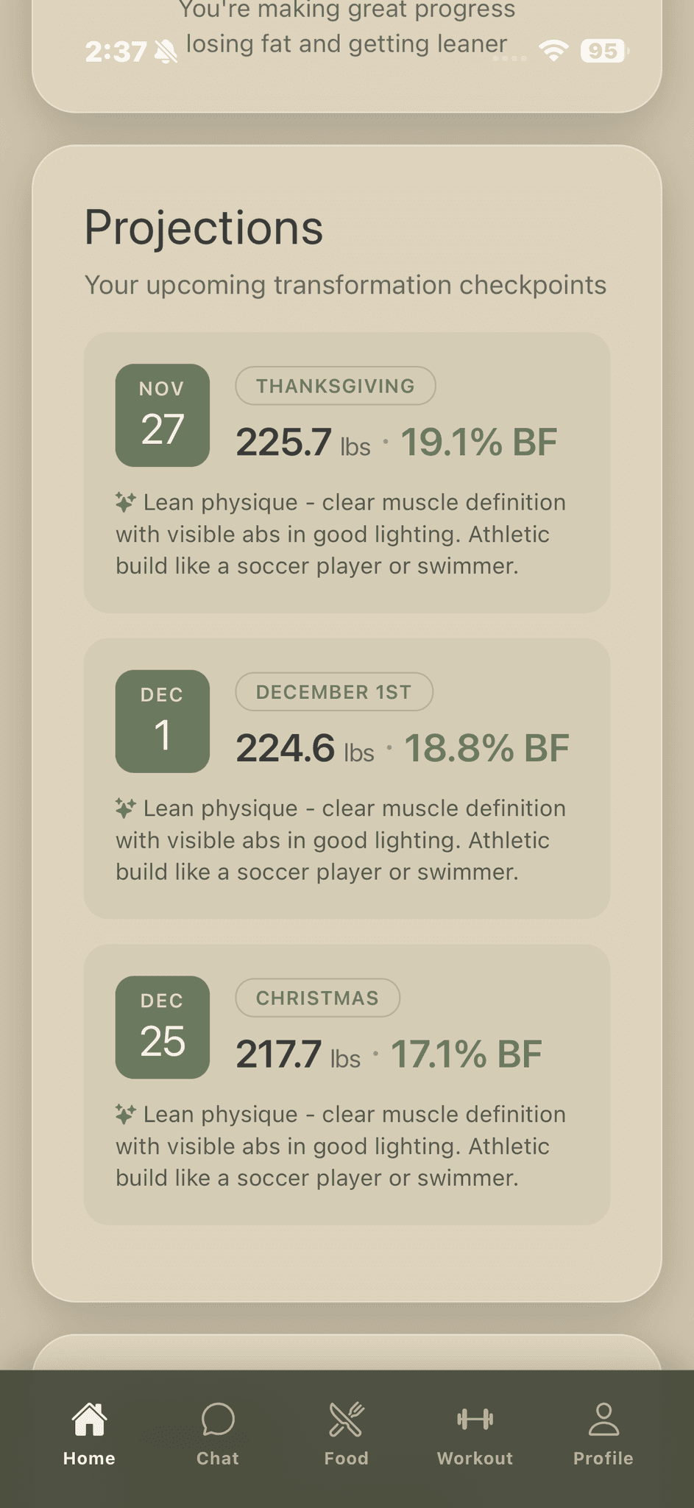694x1508 pixels.
Task: Tap the Food fork and knife icon
Action: (347, 1419)
